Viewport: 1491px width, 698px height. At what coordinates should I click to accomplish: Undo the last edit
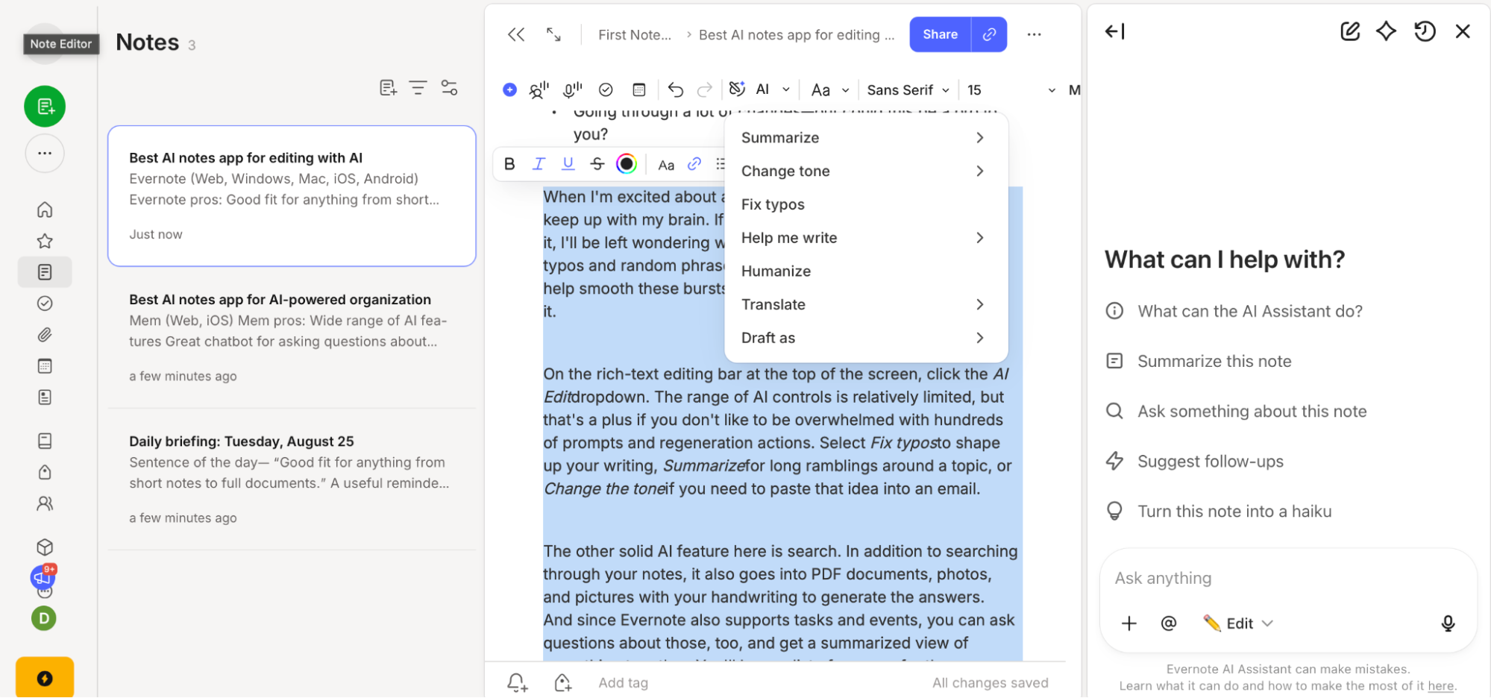click(x=676, y=89)
